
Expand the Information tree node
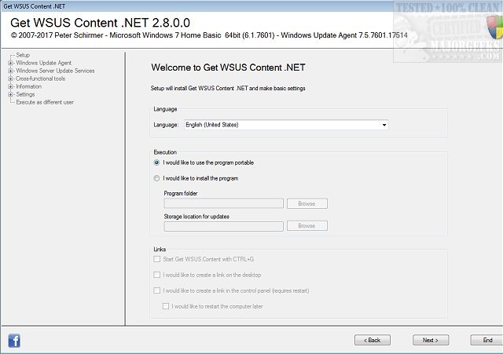point(9,86)
